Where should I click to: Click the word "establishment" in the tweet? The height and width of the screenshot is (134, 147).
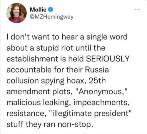click(x=32, y=59)
